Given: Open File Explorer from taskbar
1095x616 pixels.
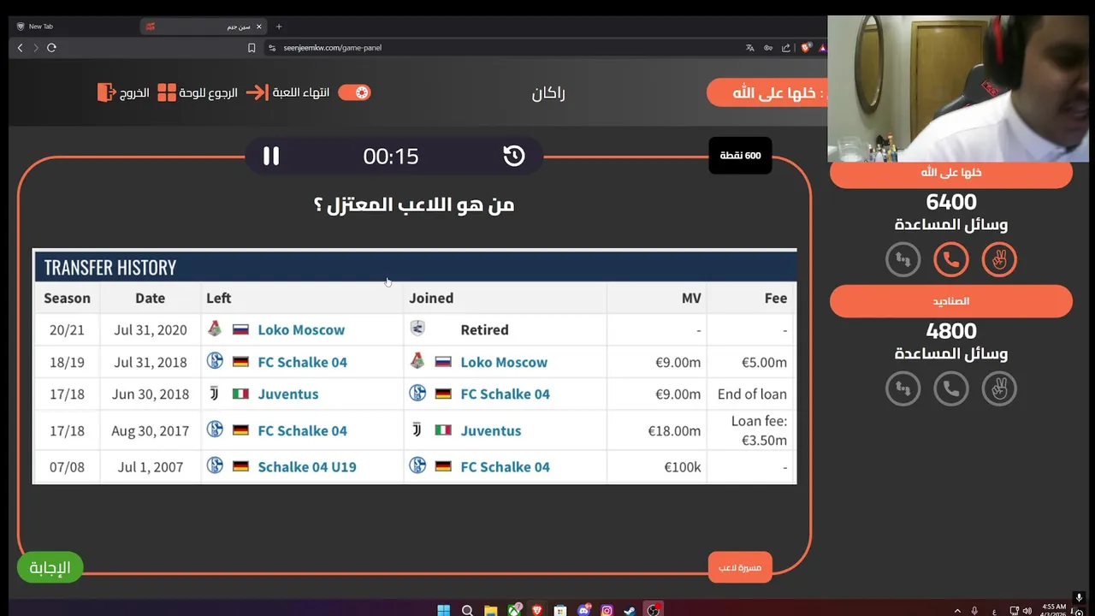Looking at the screenshot, I should pos(491,610).
